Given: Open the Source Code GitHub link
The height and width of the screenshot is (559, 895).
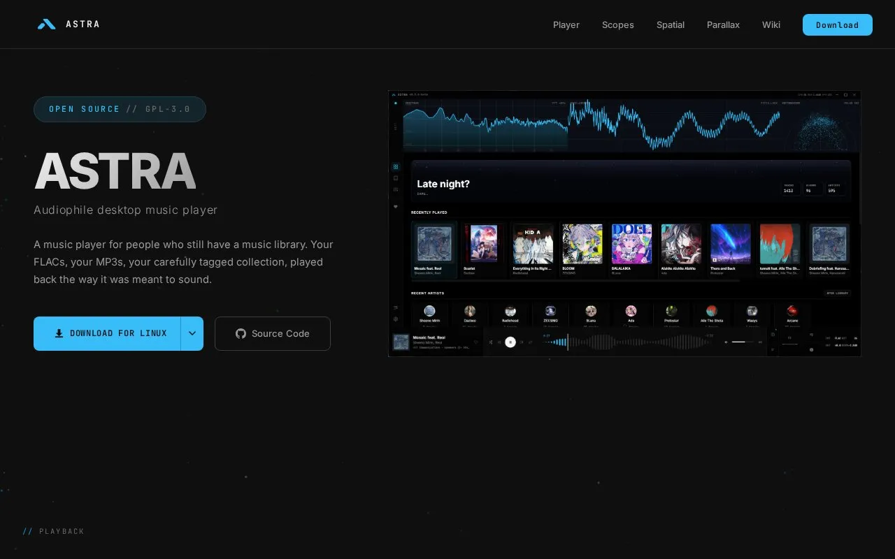Looking at the screenshot, I should (x=273, y=333).
